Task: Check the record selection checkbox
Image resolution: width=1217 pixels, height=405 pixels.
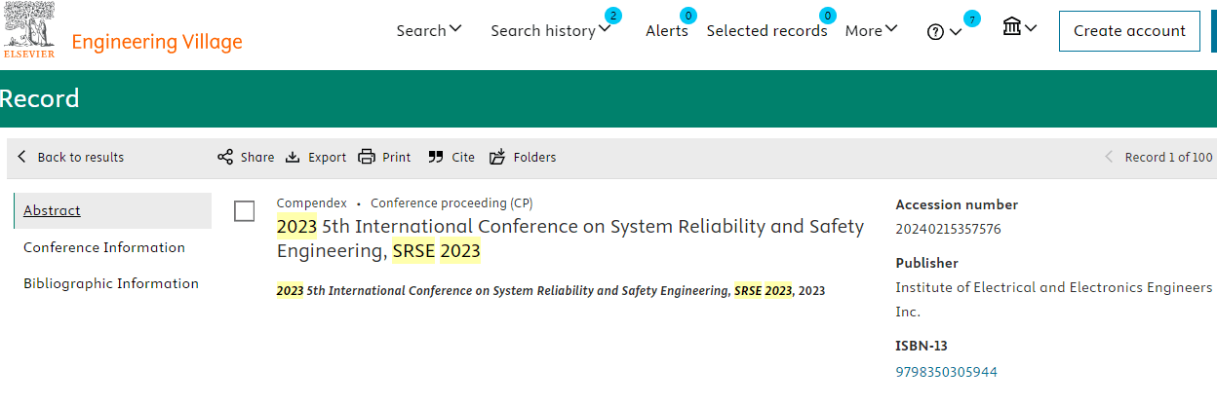Action: point(245,211)
